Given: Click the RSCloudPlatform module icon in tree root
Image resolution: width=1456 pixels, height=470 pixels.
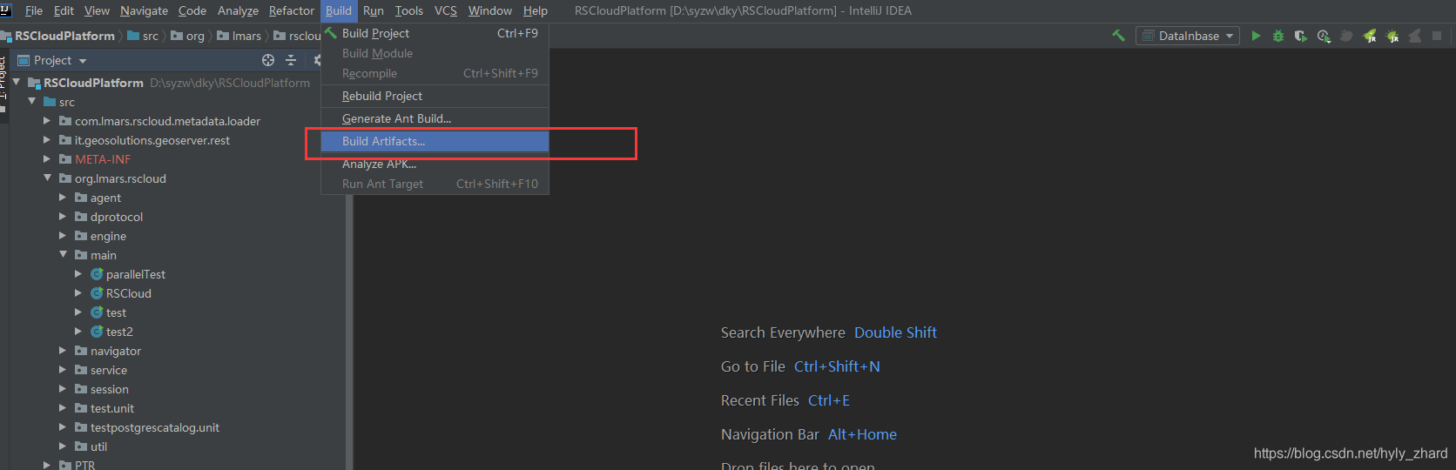Looking at the screenshot, I should pyautogui.click(x=34, y=83).
